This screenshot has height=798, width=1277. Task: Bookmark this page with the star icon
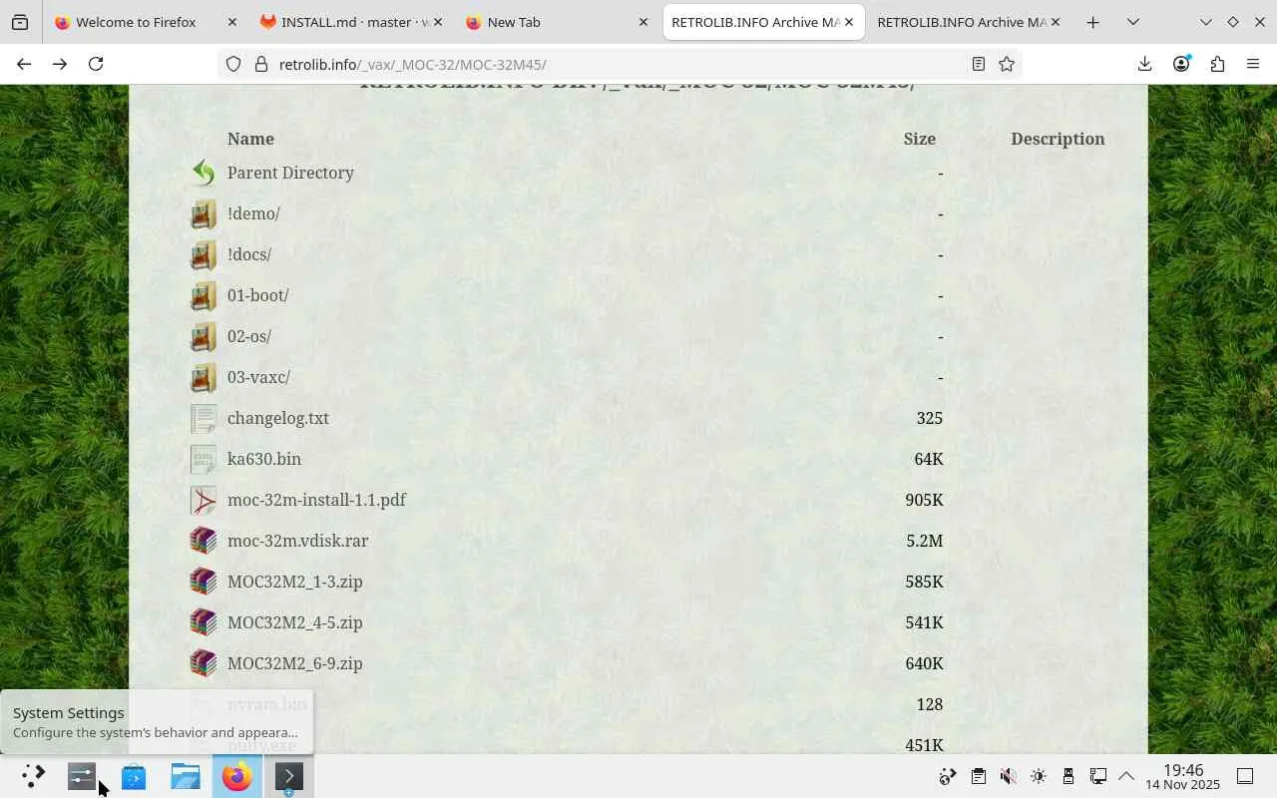pos(1007,64)
